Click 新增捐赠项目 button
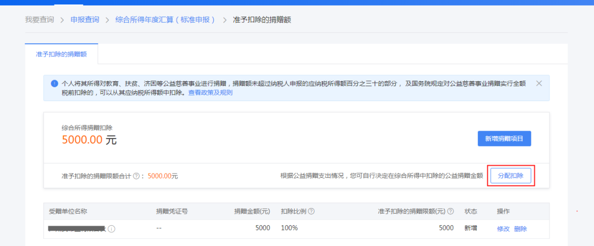Screen dimensions: 594x246 pos(504,138)
